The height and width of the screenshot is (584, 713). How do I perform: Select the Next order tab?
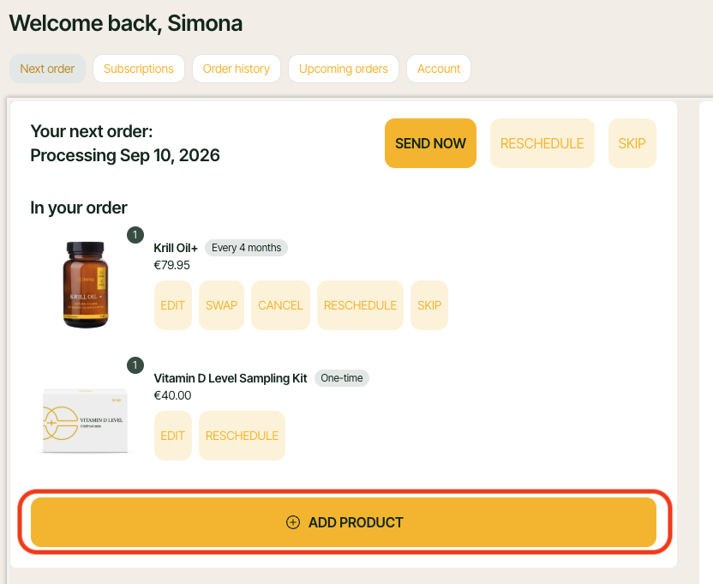47,69
